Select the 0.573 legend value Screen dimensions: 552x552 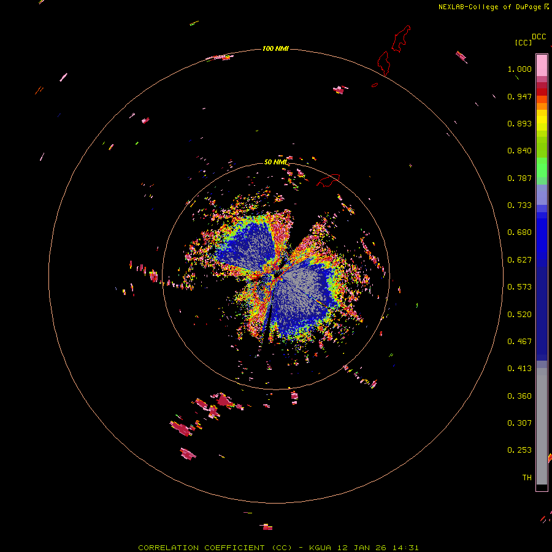519,287
